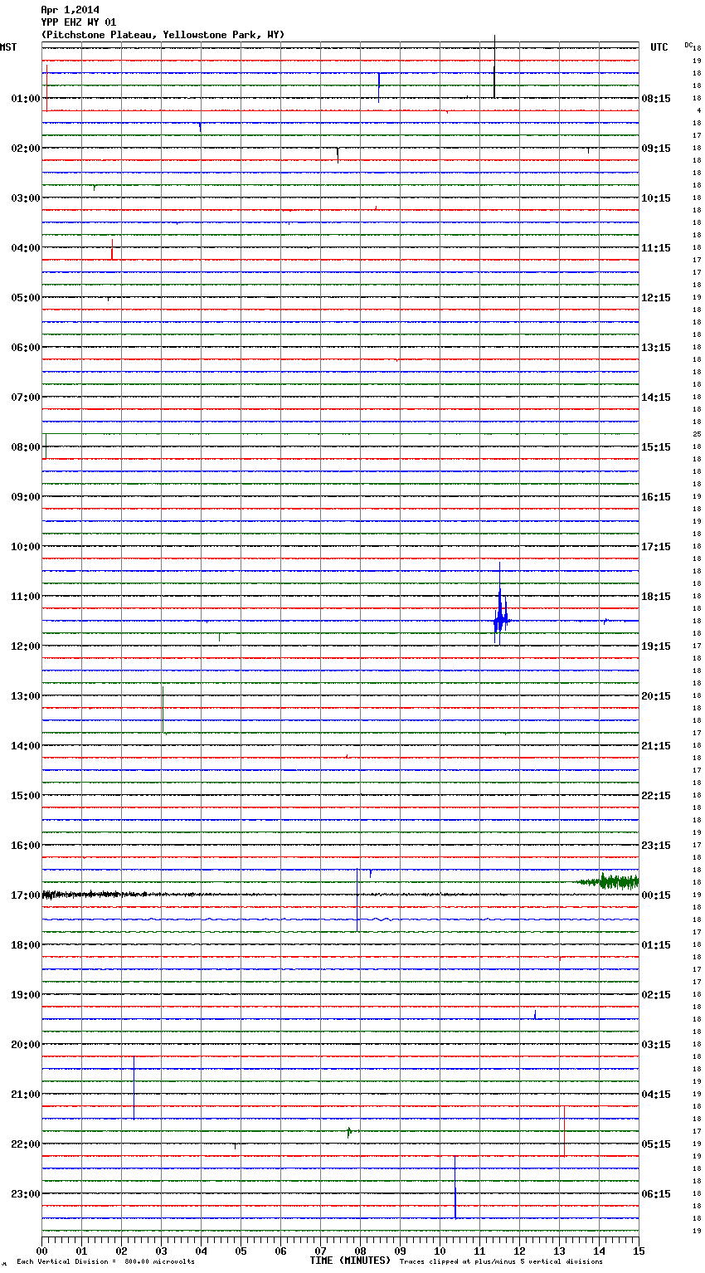This screenshot has width=705, height=1273.
Task: Click minute tick label '12' on bottom axis
Action: [519, 1251]
